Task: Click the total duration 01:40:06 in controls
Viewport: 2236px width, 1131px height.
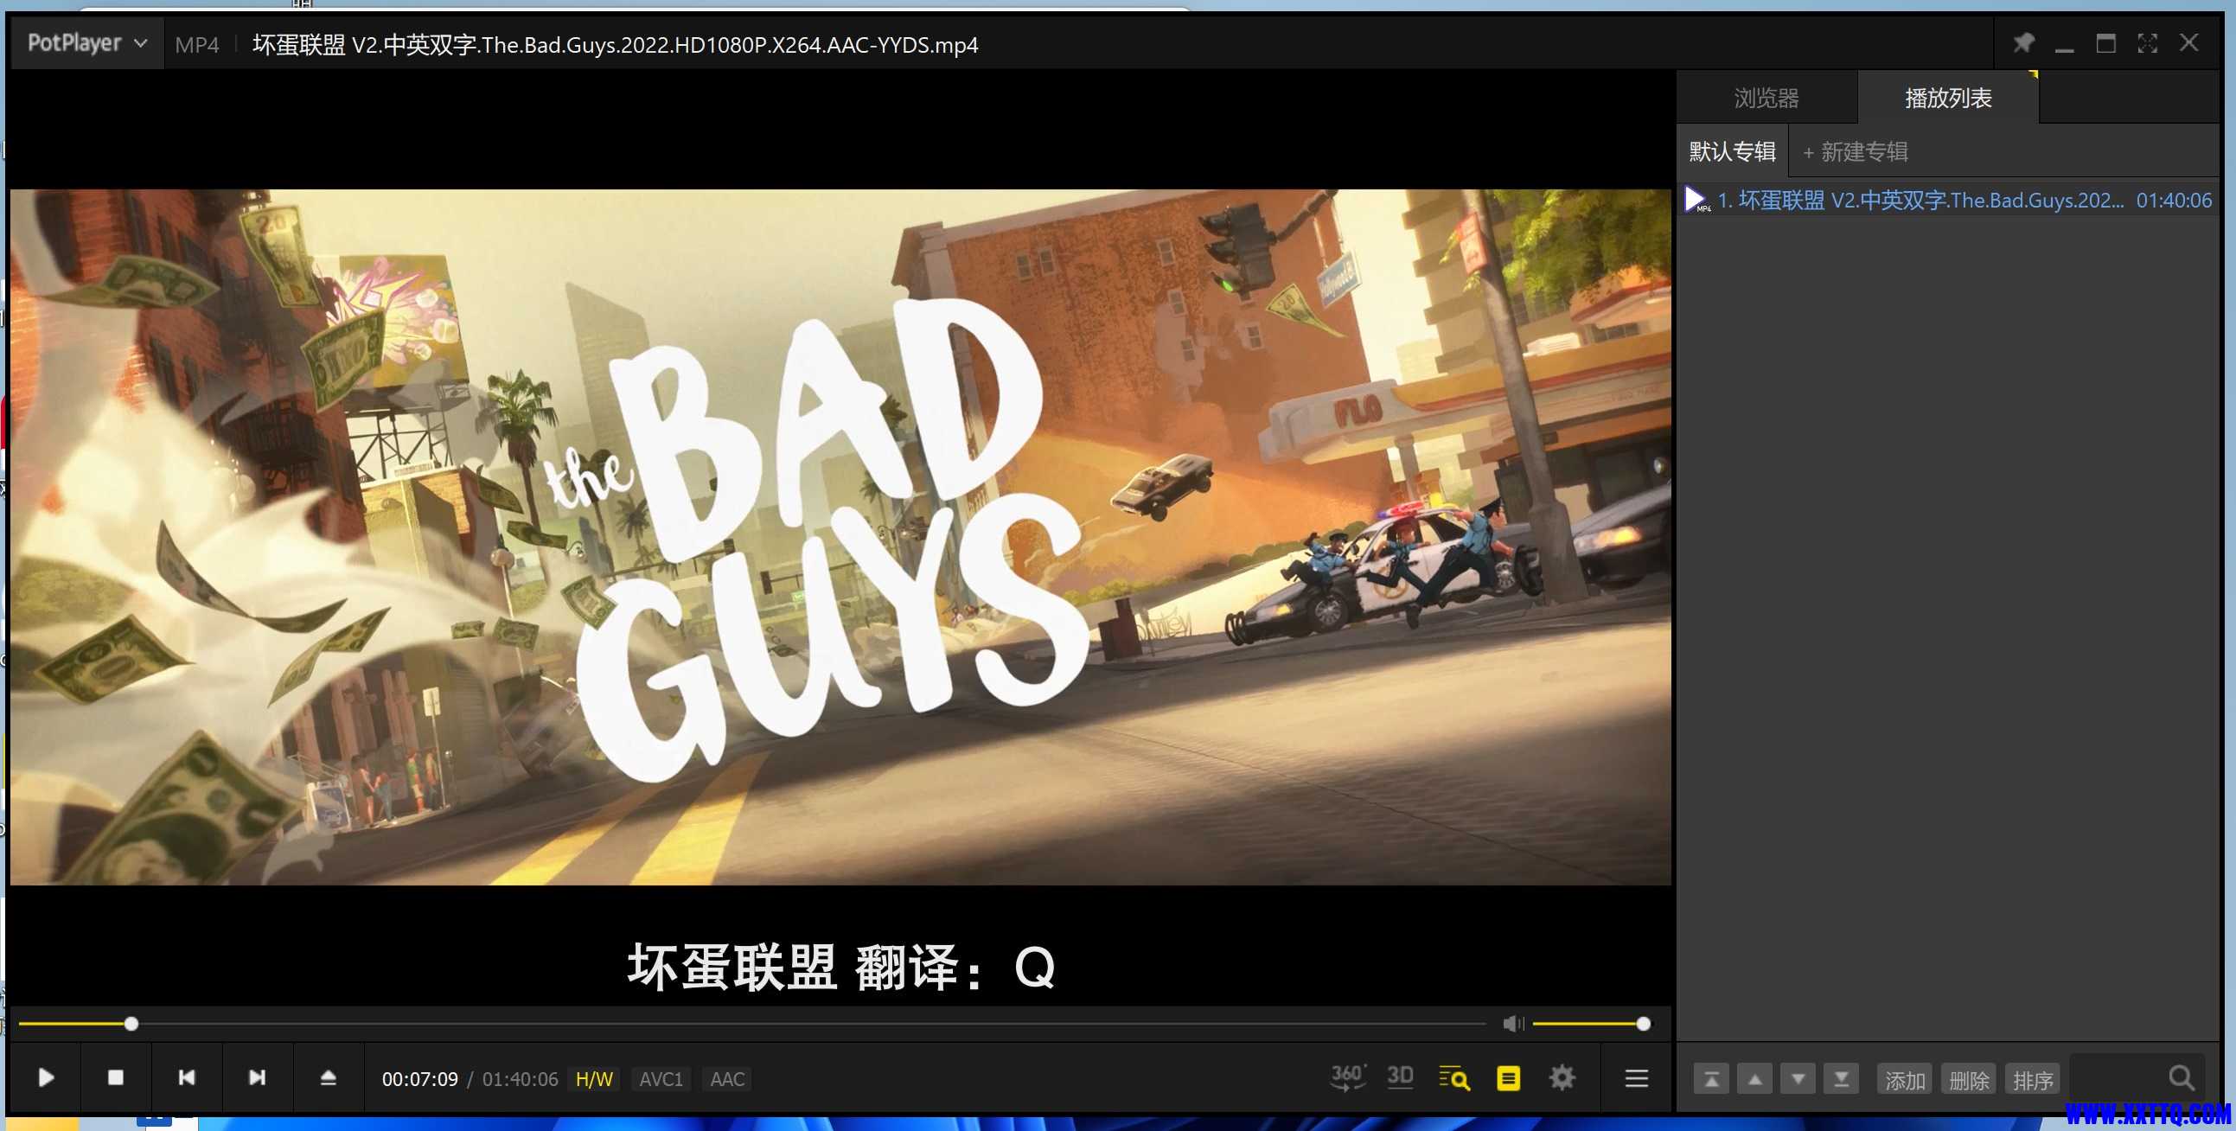Action: tap(520, 1079)
